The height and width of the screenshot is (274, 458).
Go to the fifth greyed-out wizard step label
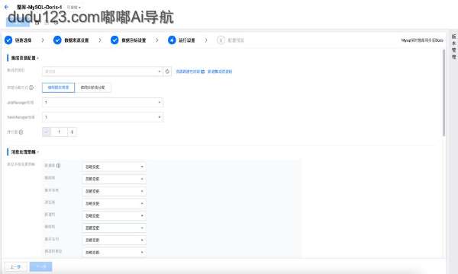[x=236, y=40]
